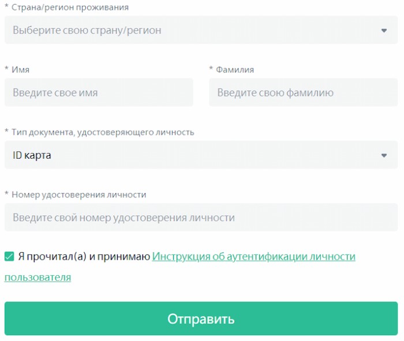
Task: Open the 'ID карта' document type dropdown
Action: [x=201, y=155]
